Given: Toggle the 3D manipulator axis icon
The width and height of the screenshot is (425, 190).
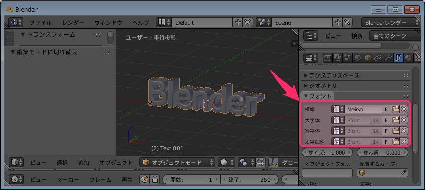Looking at the screenshot, I should click(273, 163).
